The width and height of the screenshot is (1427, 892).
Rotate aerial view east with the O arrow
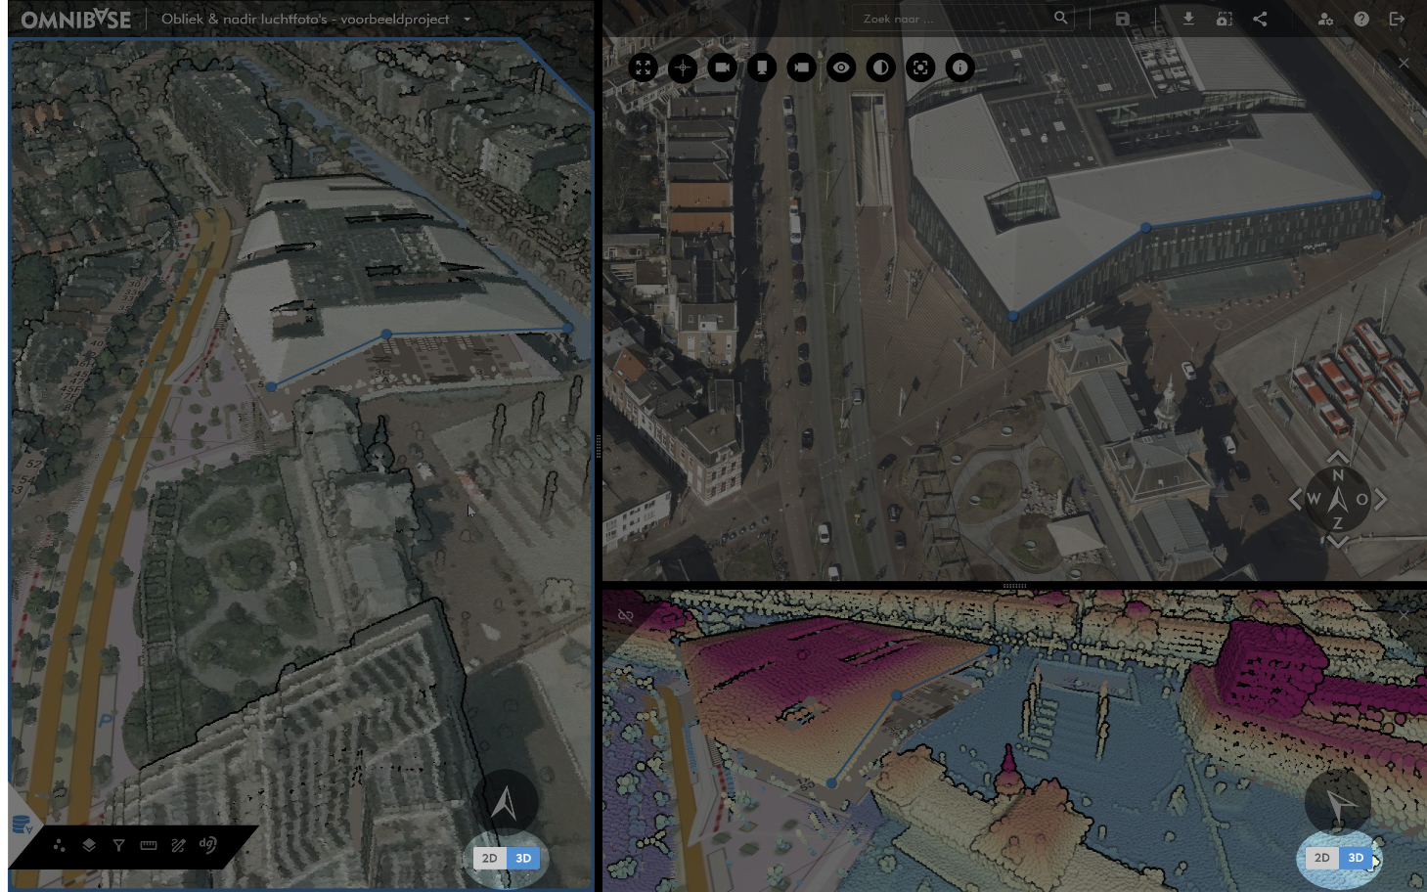[1380, 500]
